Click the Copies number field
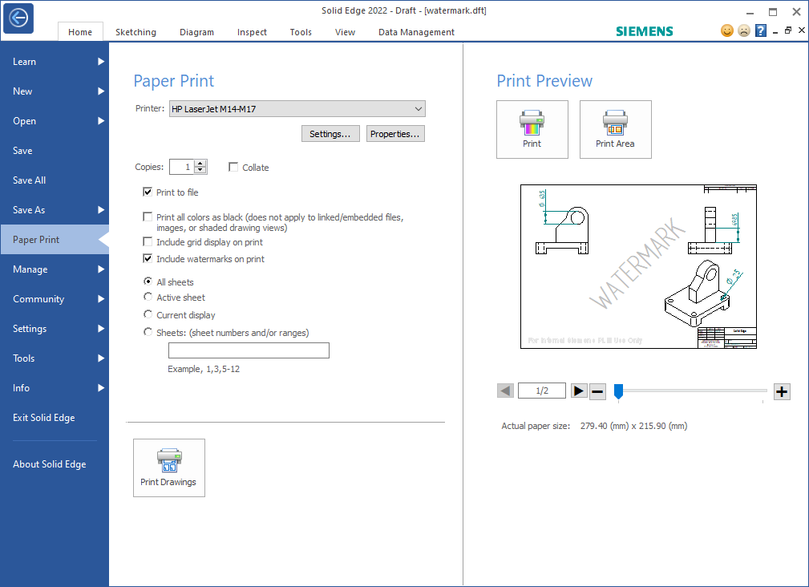Screen dimensions: 809x587 [182, 167]
